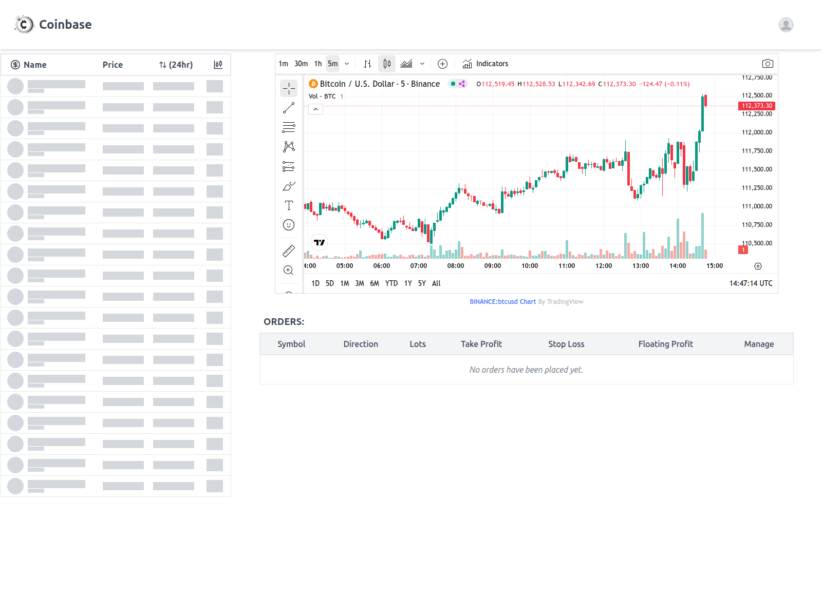Click the Vol · BTC indicator label

pos(322,97)
